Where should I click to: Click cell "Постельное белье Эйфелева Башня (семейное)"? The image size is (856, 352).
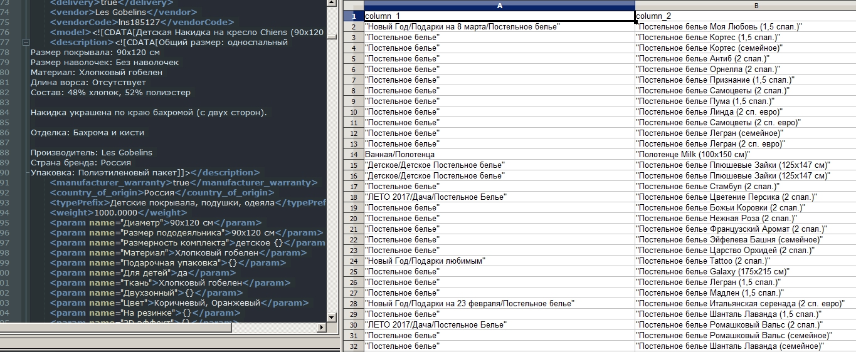coord(746,240)
